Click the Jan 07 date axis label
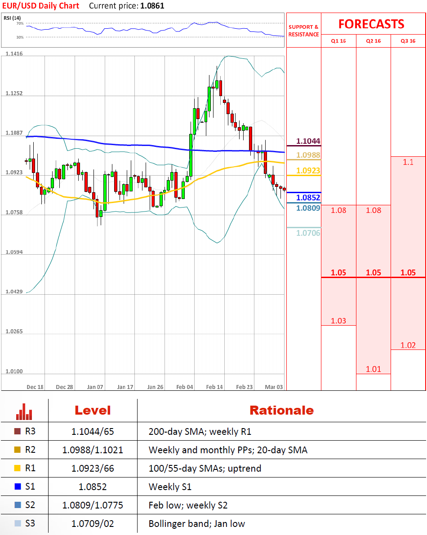The width and height of the screenshot is (427, 535). click(95, 387)
